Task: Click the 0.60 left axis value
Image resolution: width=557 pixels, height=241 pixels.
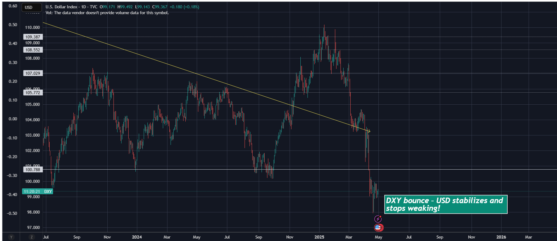Action: pyautogui.click(x=13, y=6)
